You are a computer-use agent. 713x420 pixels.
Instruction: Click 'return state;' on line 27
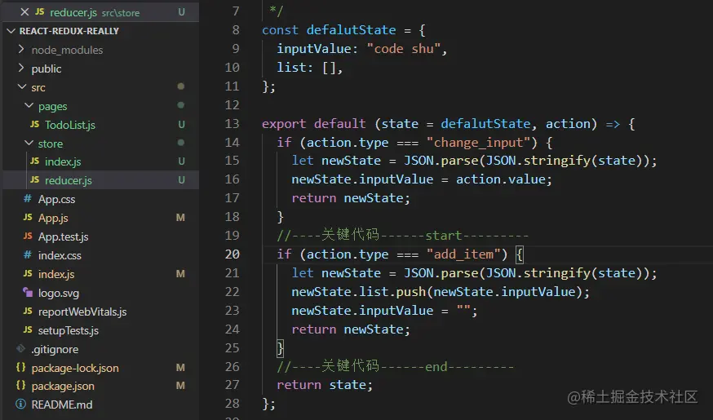[x=325, y=385]
